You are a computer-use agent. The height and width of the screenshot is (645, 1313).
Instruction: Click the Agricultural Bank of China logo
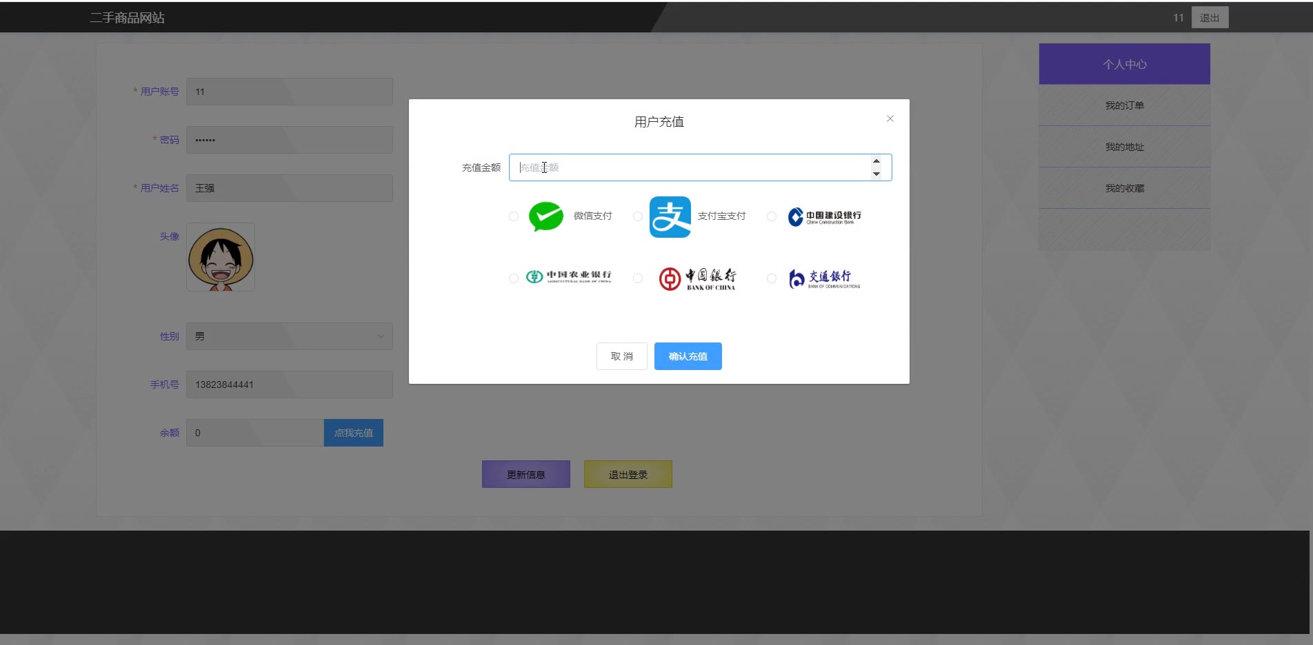569,277
